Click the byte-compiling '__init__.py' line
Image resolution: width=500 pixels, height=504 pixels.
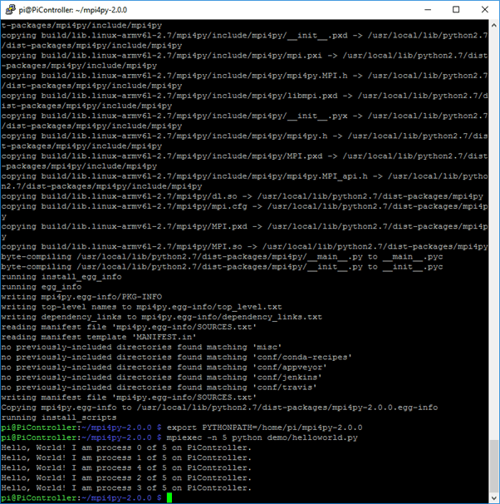222,266
